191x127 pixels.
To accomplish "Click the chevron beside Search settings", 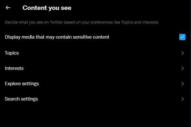I will click(x=182, y=99).
